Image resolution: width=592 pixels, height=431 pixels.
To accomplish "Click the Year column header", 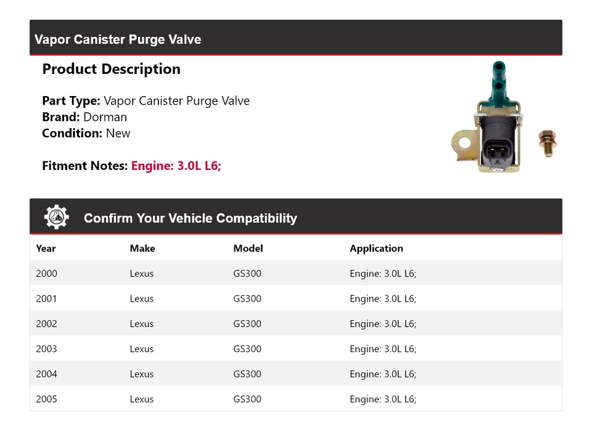I will 46,249.
